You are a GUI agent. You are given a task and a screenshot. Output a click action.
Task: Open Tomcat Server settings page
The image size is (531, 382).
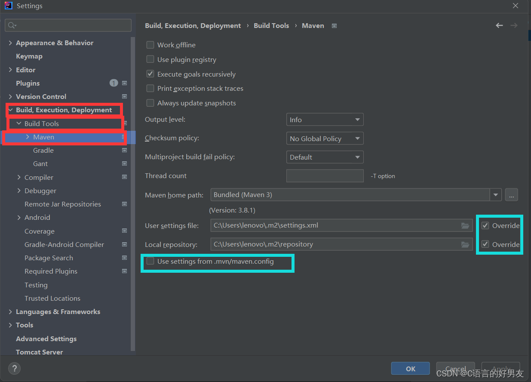click(x=40, y=352)
